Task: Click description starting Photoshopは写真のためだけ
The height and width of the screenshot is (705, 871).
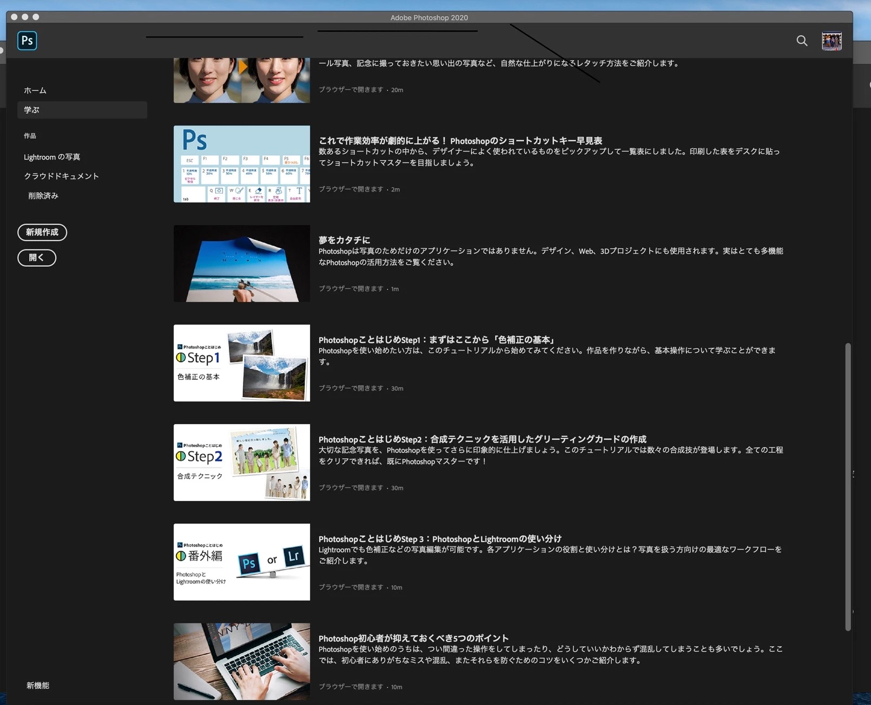Action: point(551,256)
